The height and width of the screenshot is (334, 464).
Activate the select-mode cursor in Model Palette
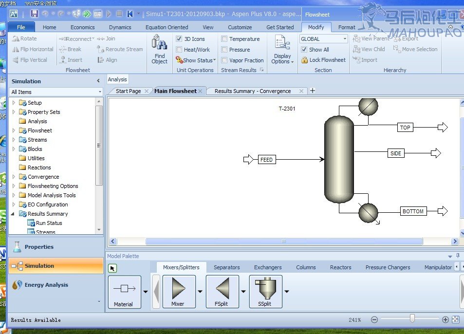(112, 268)
